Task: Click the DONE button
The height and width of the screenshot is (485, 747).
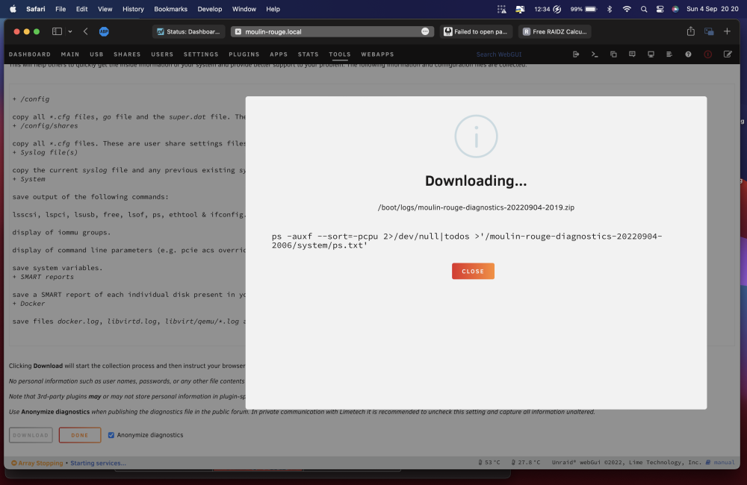Action: (x=80, y=435)
